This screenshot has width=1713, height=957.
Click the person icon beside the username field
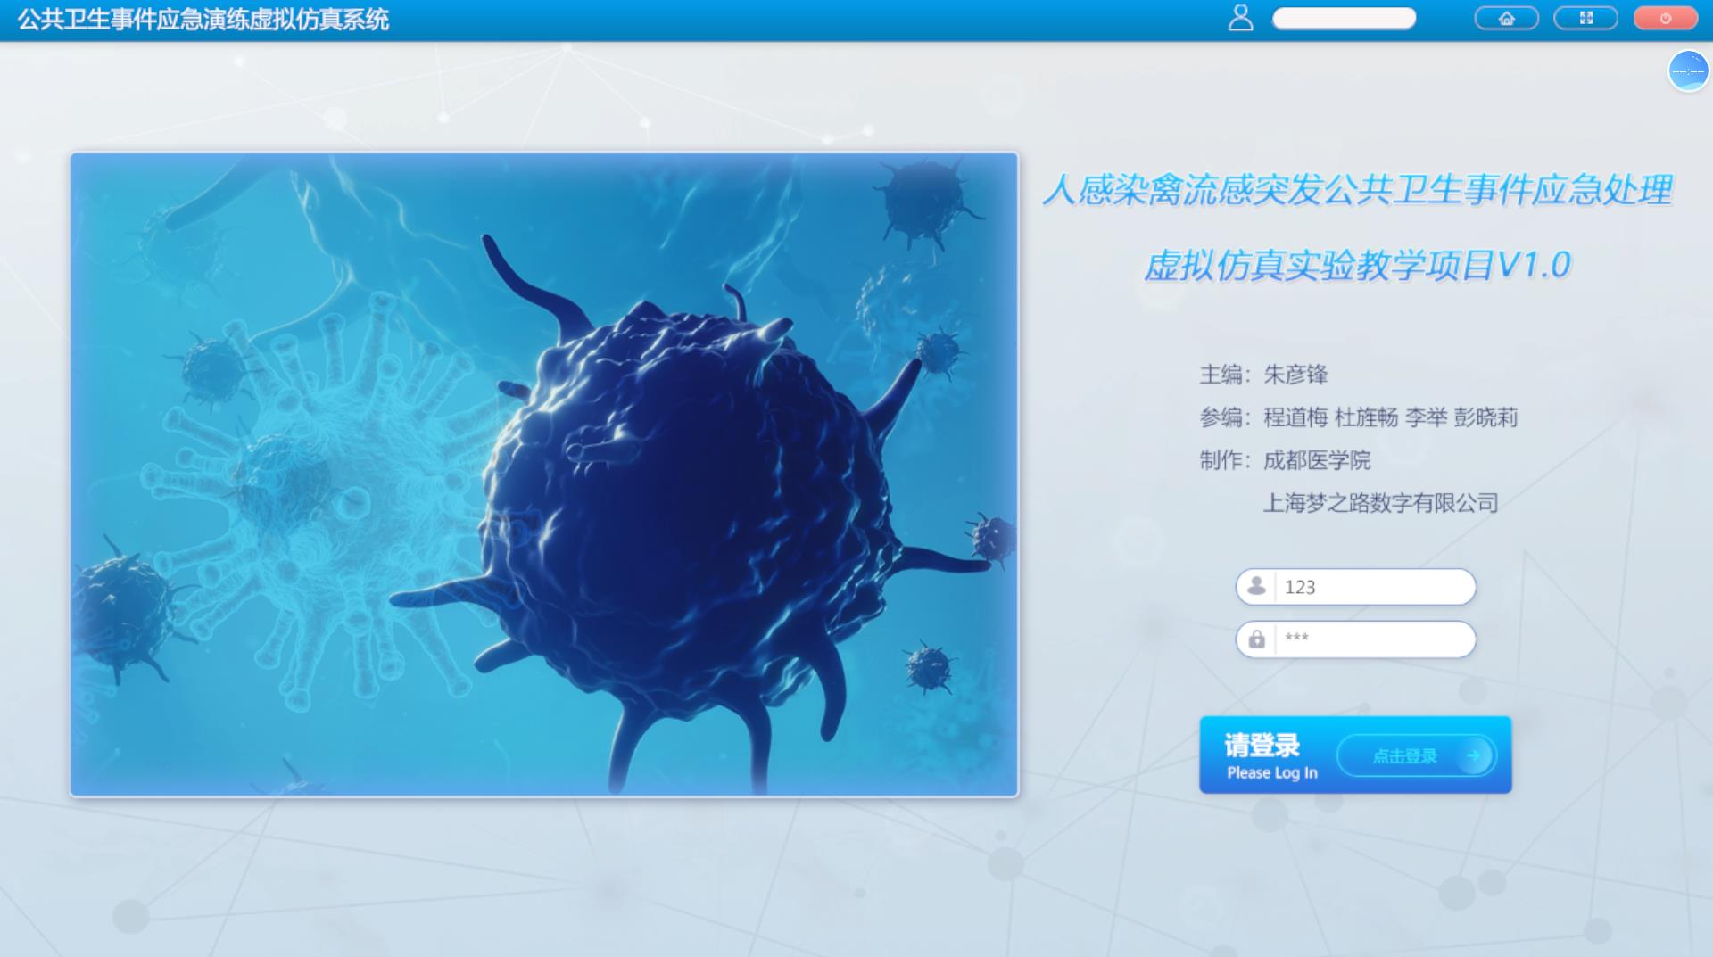pos(1256,586)
